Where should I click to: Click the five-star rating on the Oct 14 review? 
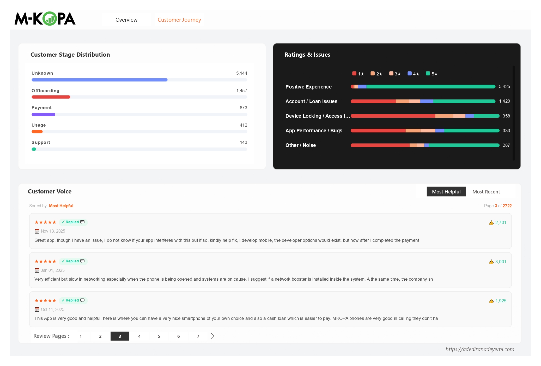[45, 300]
